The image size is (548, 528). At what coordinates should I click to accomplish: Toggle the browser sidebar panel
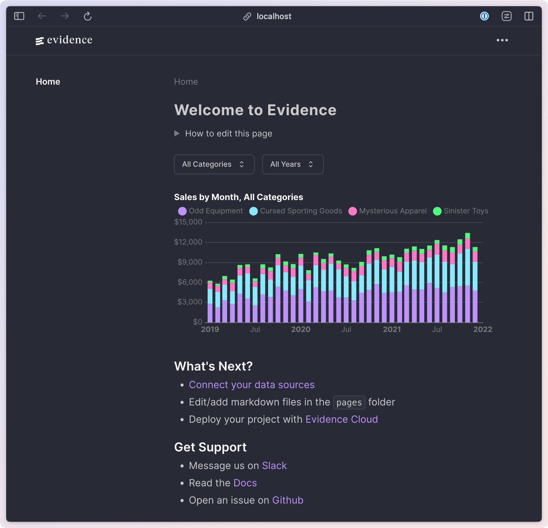[x=19, y=16]
